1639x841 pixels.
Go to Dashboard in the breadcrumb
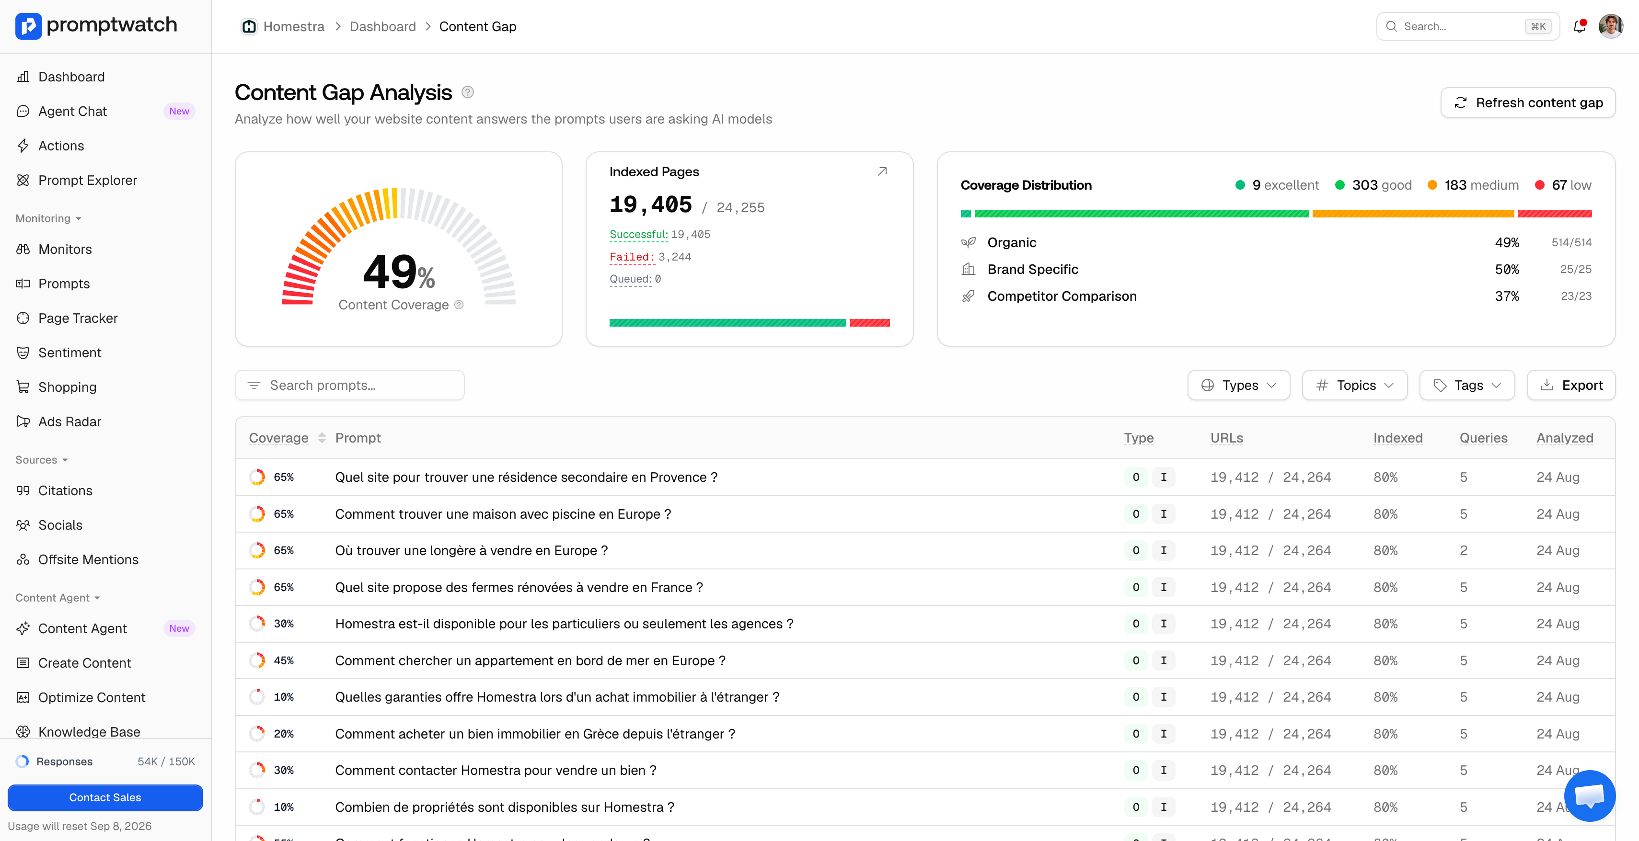point(382,26)
